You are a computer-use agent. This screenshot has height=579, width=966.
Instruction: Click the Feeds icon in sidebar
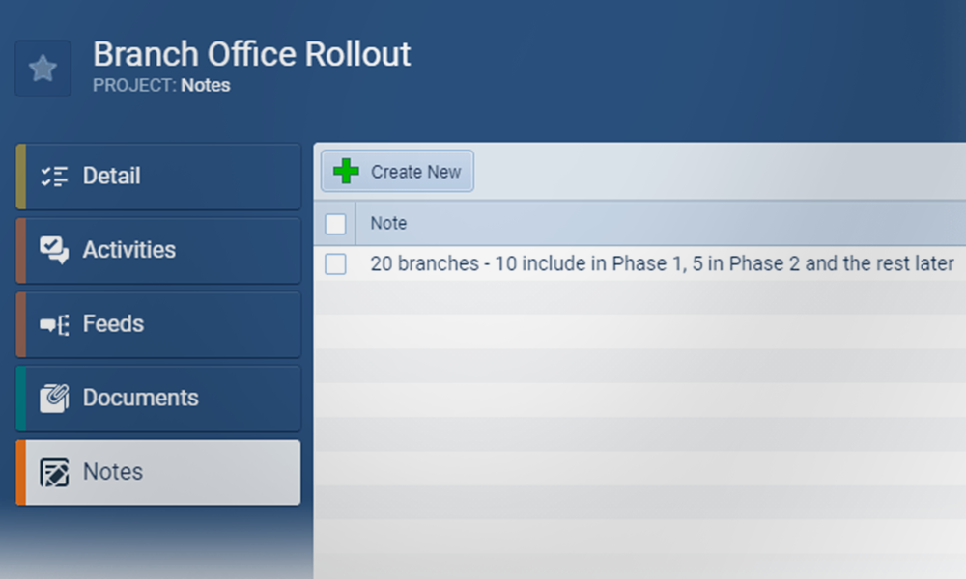54,325
